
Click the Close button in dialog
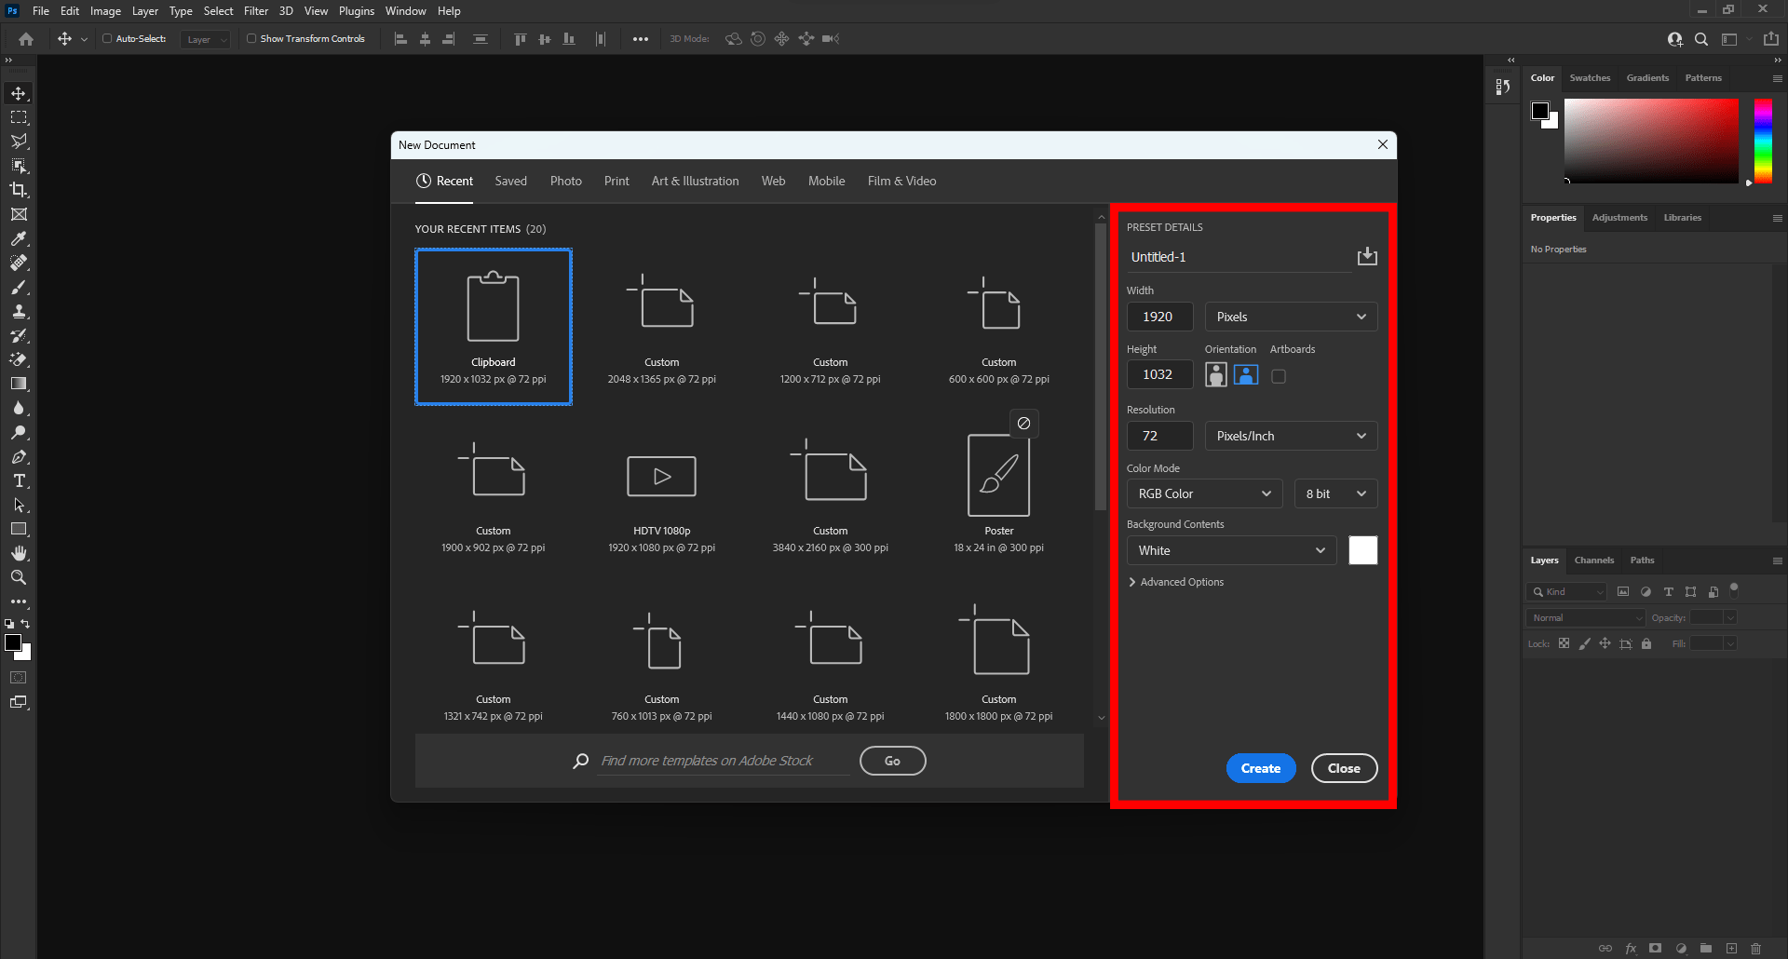point(1344,768)
